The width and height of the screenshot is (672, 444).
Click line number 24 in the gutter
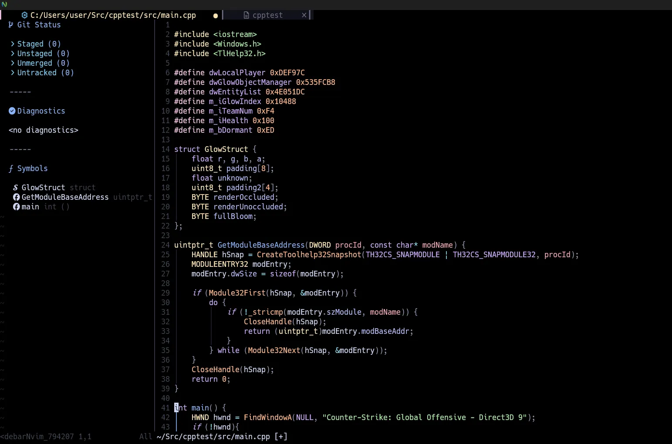click(x=165, y=245)
